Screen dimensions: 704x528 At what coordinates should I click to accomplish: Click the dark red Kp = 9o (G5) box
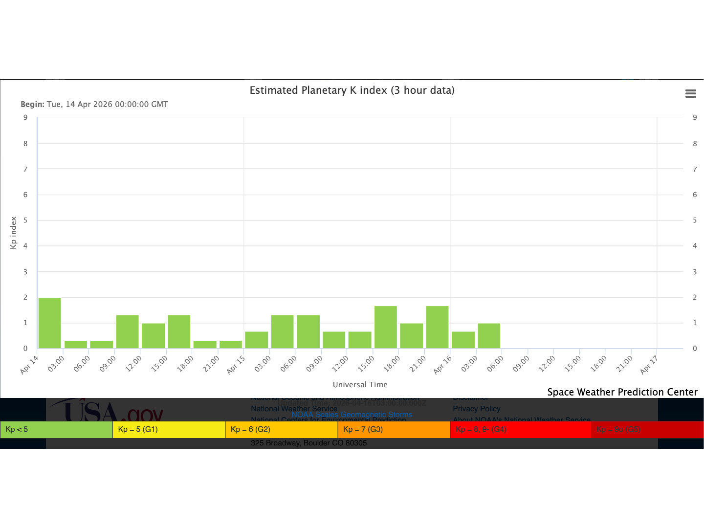(647, 429)
